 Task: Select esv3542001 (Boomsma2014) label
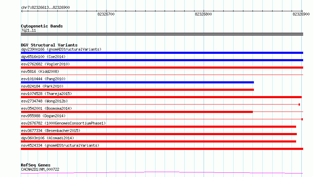[46, 108]
